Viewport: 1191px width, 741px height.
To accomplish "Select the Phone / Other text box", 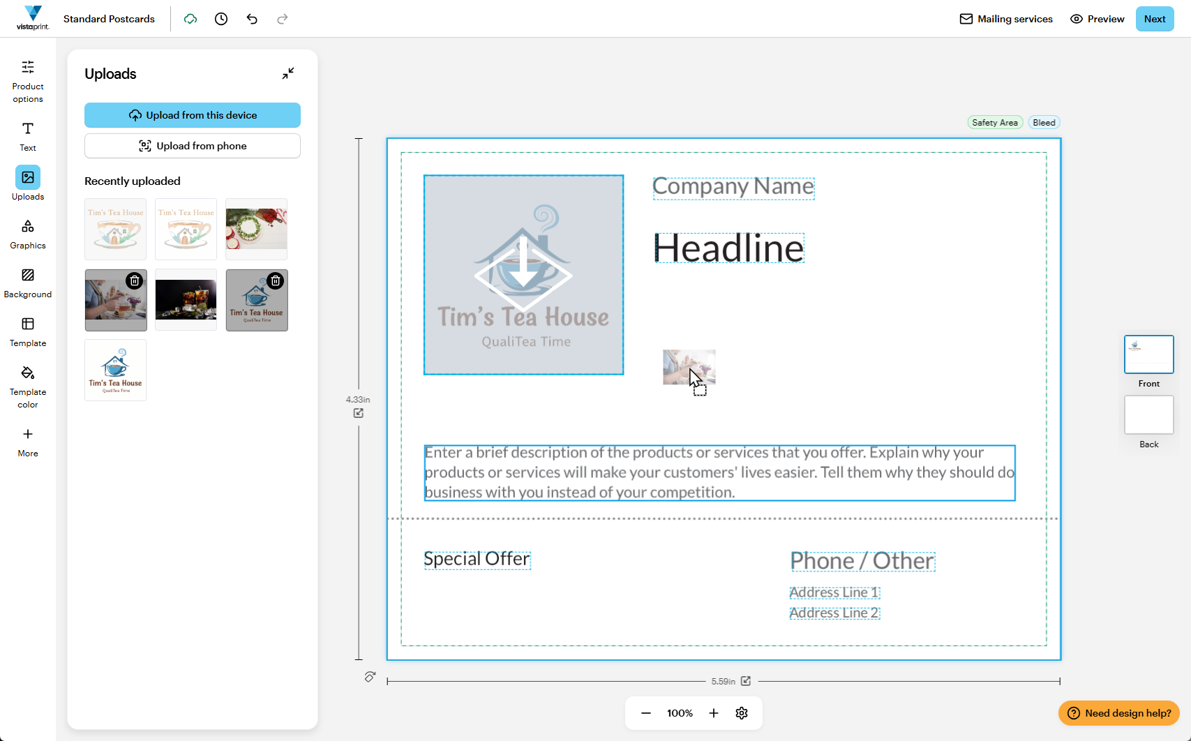I will pyautogui.click(x=862, y=561).
